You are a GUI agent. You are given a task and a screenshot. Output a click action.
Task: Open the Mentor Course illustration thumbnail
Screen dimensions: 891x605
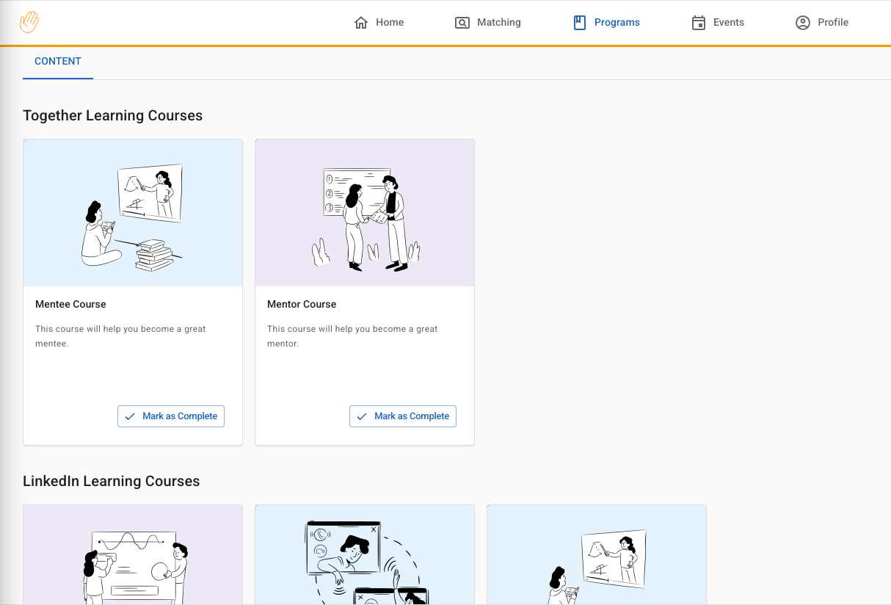365,213
